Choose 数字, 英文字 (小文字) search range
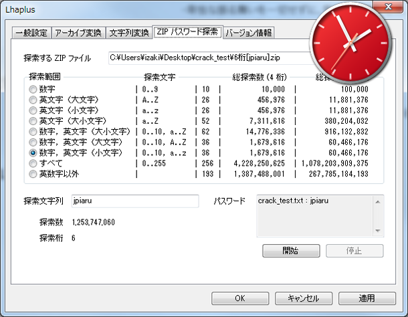 coord(33,152)
